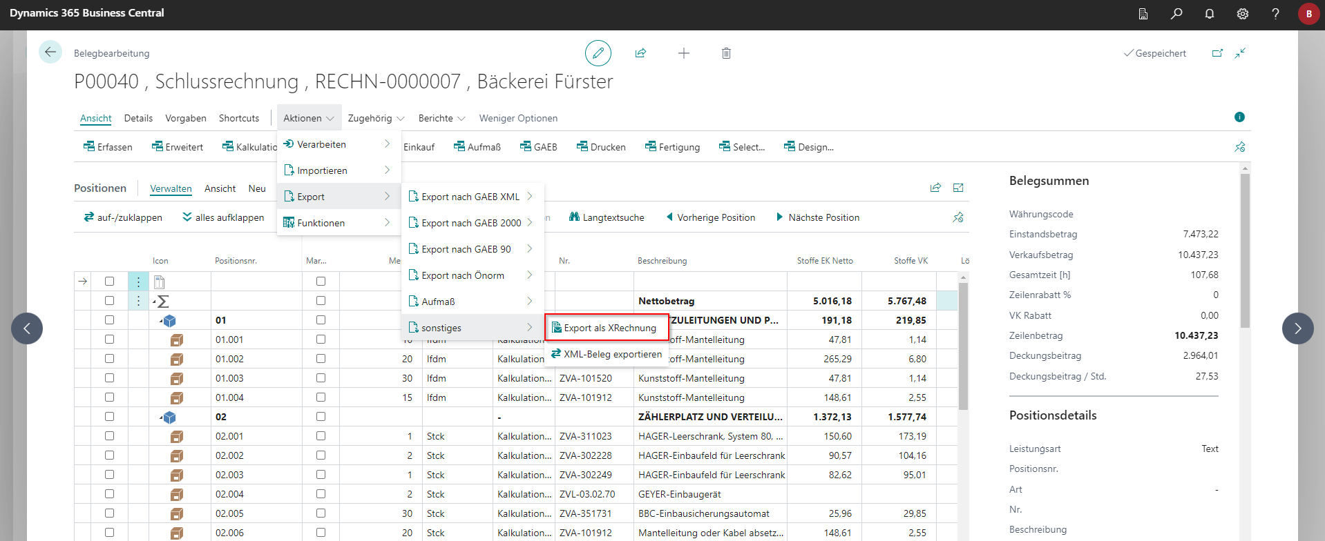Click the three-dot menu of Nettobetrag row
The image size is (1325, 541).
138,301
